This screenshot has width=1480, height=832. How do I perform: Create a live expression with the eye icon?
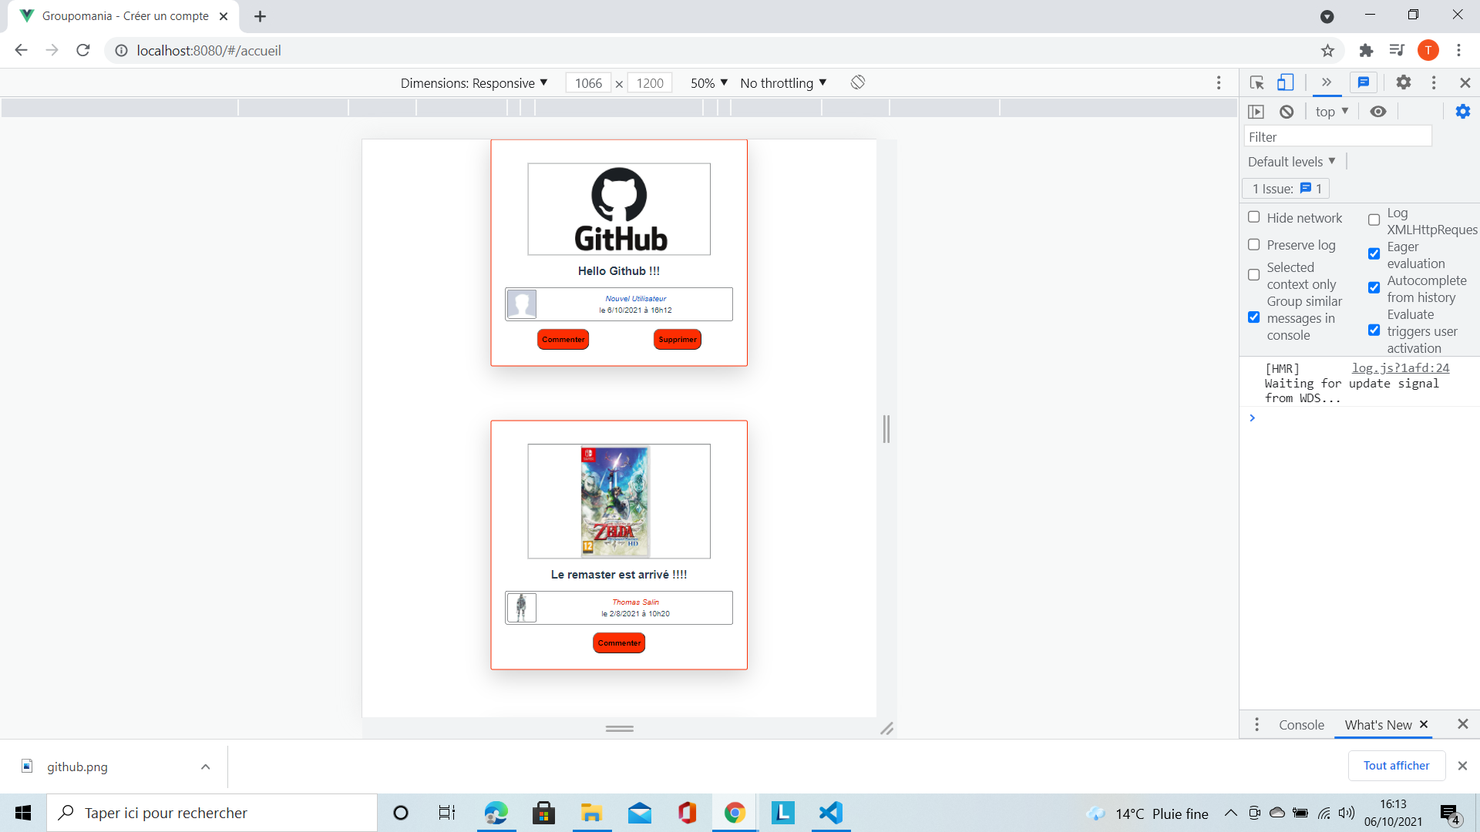tap(1378, 111)
